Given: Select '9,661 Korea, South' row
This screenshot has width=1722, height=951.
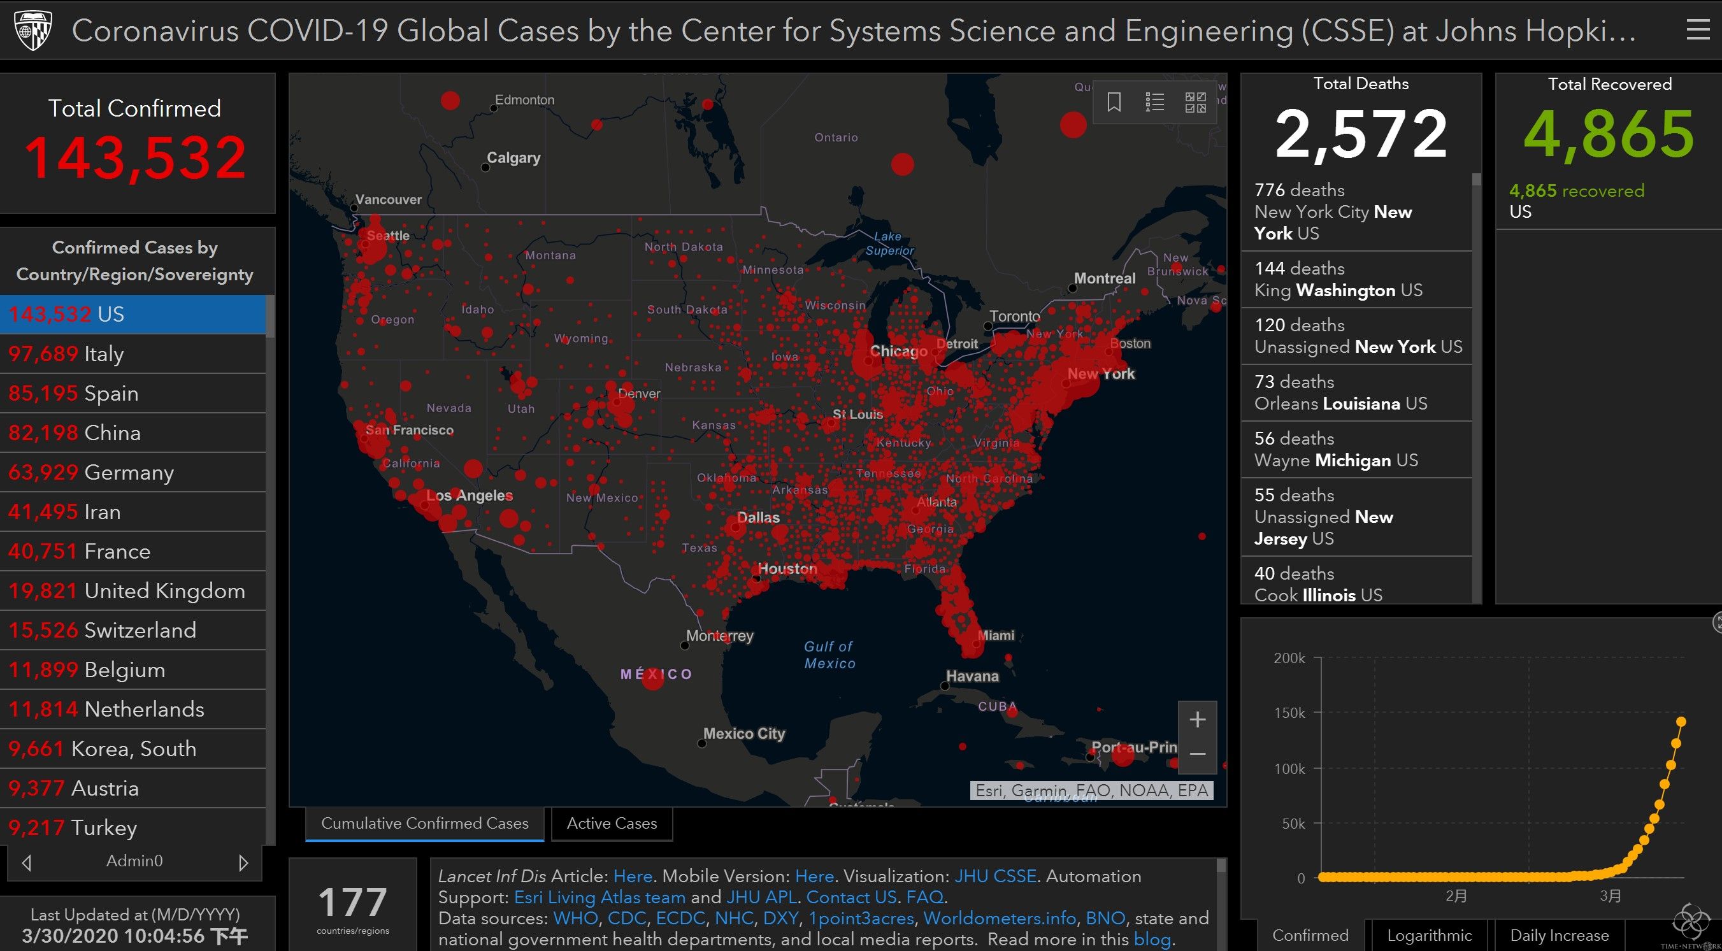Looking at the screenshot, I should coord(133,748).
